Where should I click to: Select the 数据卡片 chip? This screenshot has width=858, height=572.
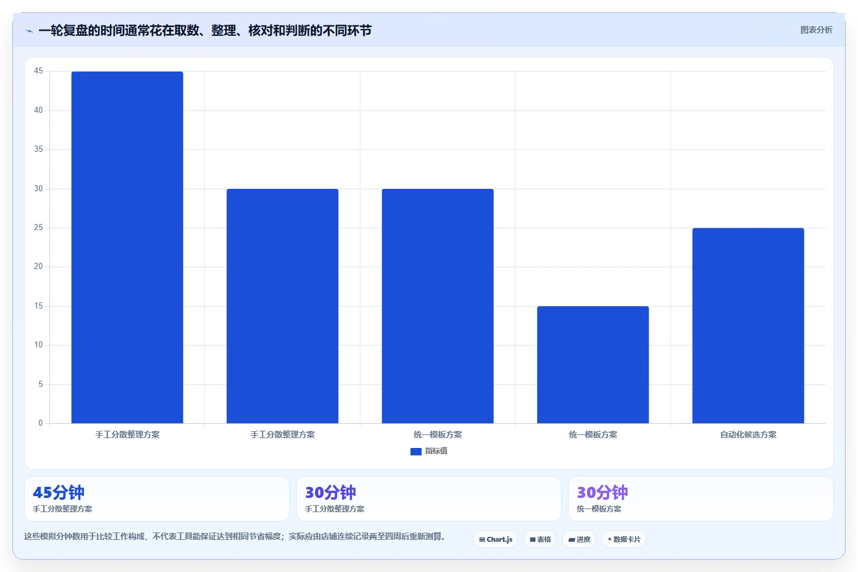(x=624, y=539)
